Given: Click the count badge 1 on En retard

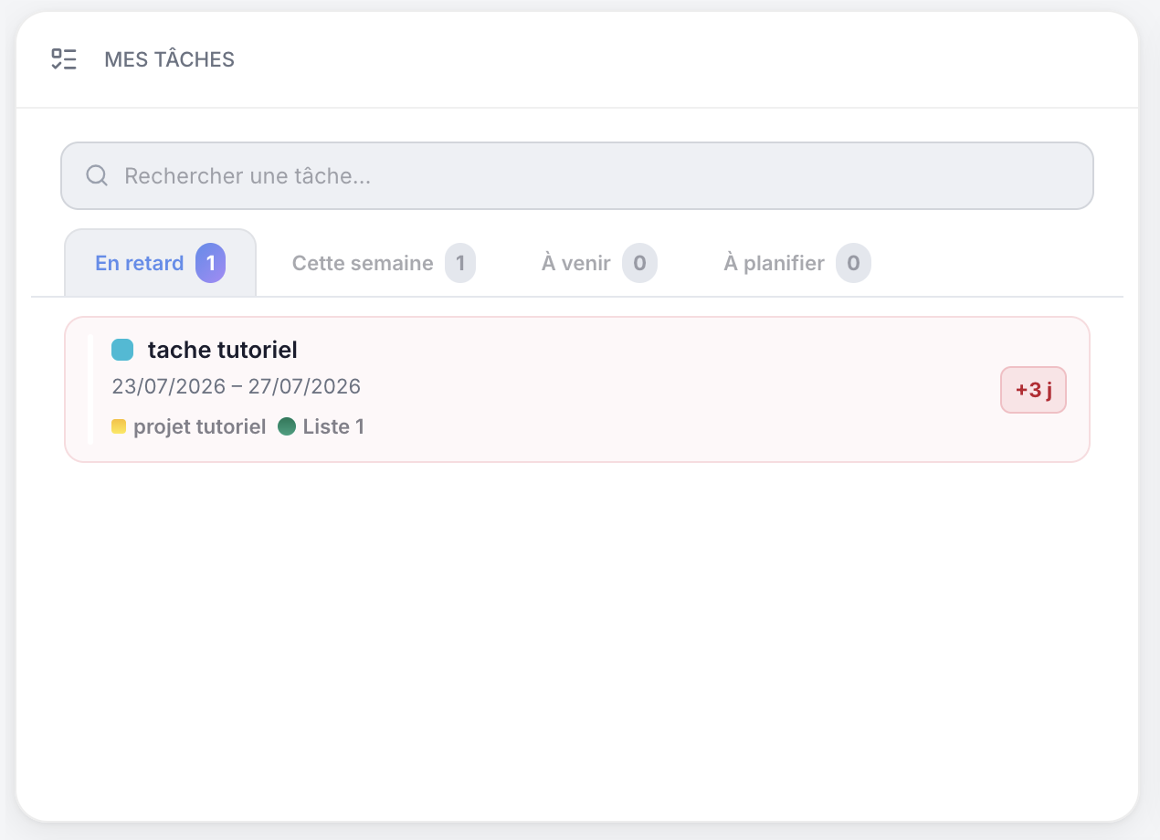Looking at the screenshot, I should coord(211,263).
